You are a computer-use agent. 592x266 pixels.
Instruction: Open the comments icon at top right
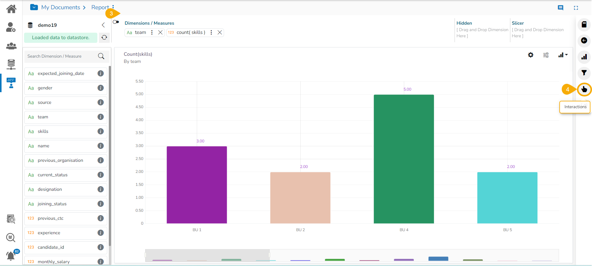pyautogui.click(x=561, y=8)
